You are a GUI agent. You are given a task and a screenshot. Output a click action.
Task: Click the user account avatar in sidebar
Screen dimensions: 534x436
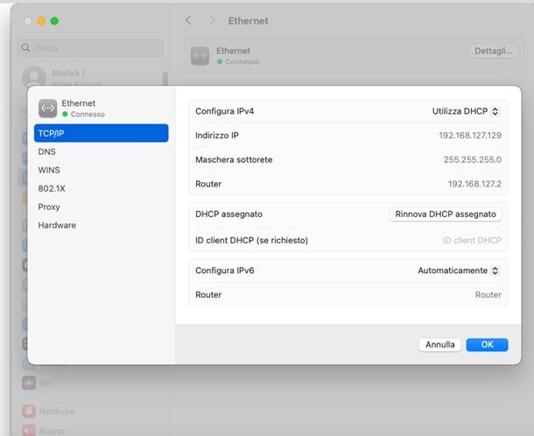pyautogui.click(x=34, y=77)
